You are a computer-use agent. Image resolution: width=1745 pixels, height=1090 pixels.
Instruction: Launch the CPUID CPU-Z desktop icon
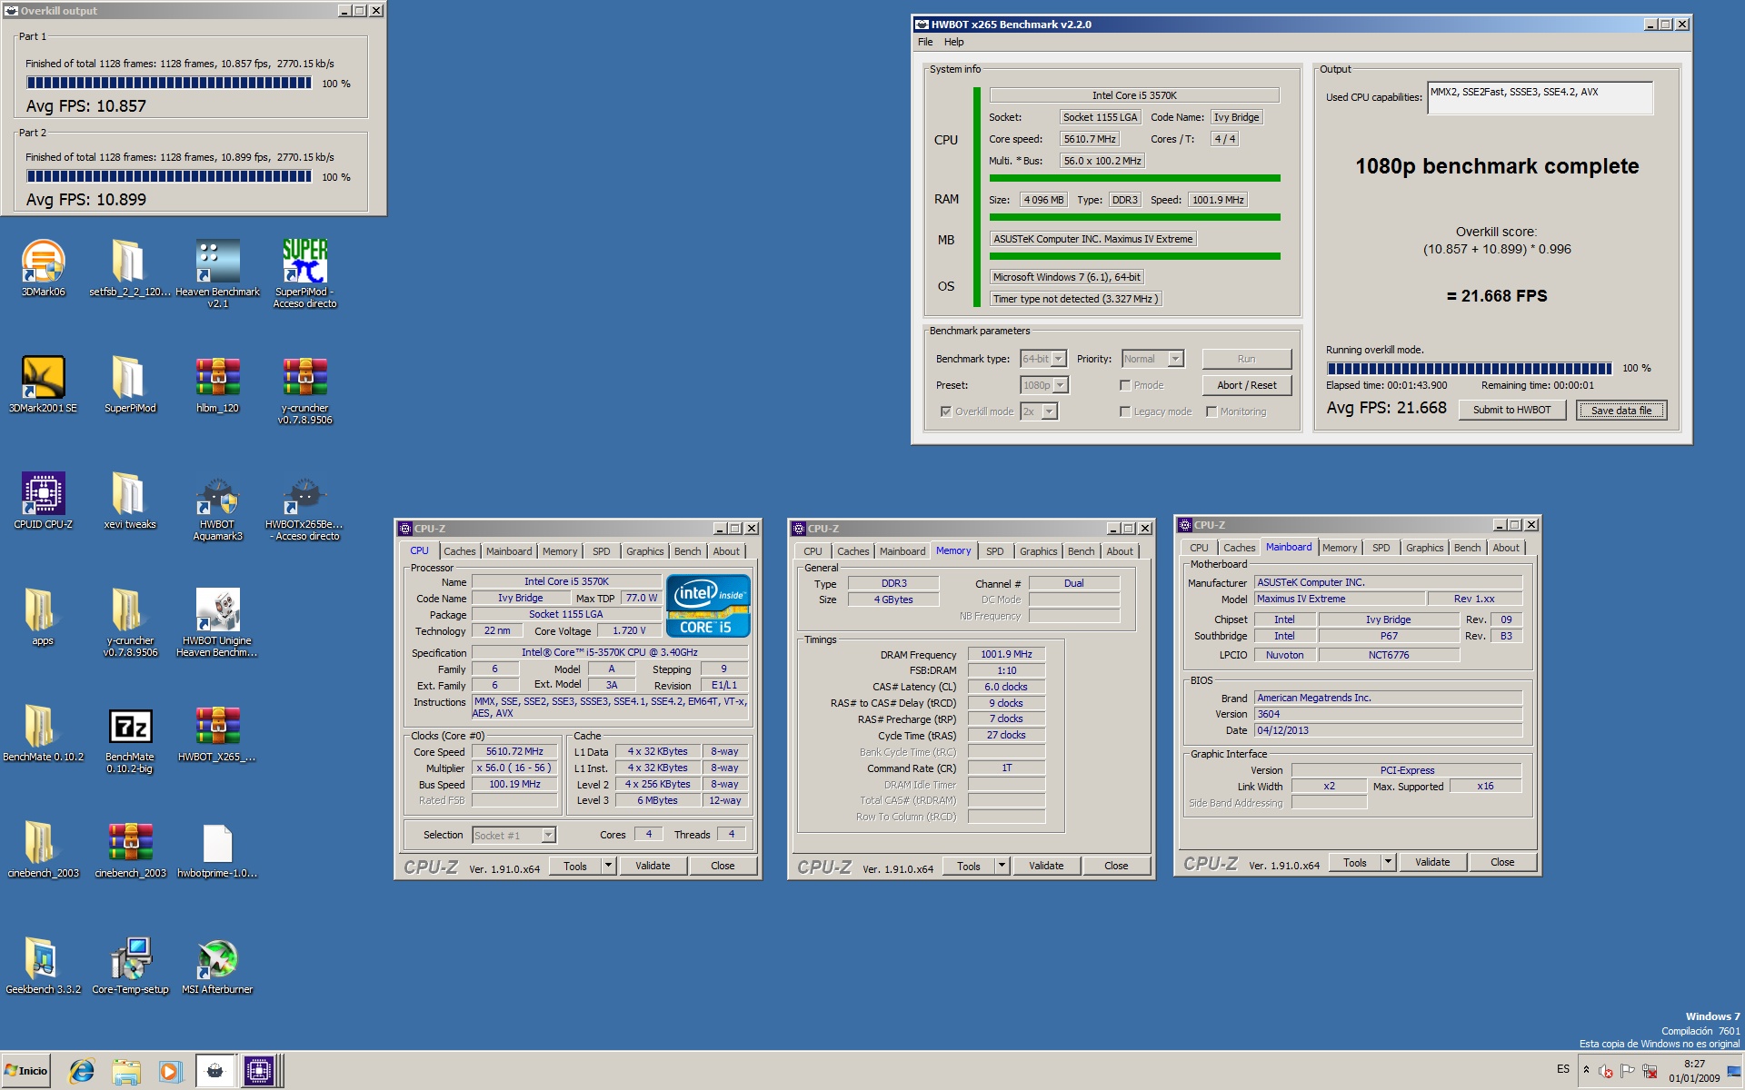click(x=43, y=494)
